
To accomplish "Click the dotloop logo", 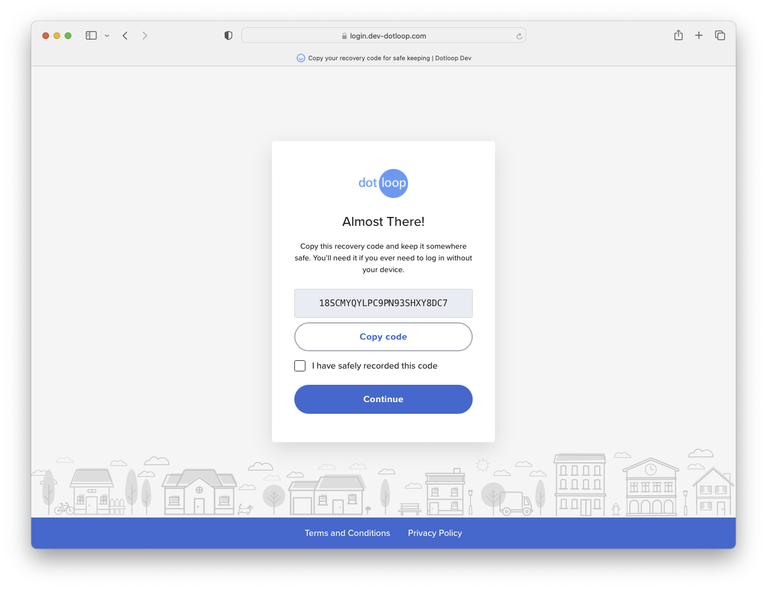I will pyautogui.click(x=383, y=183).
